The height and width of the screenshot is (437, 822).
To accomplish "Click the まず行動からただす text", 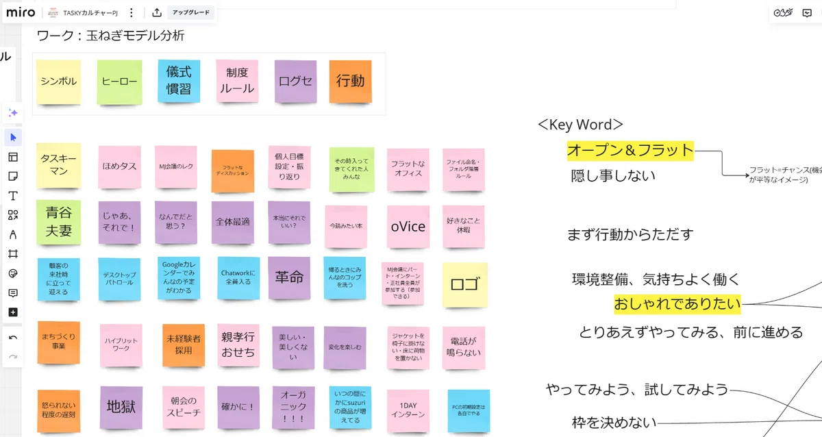I will [x=630, y=234].
